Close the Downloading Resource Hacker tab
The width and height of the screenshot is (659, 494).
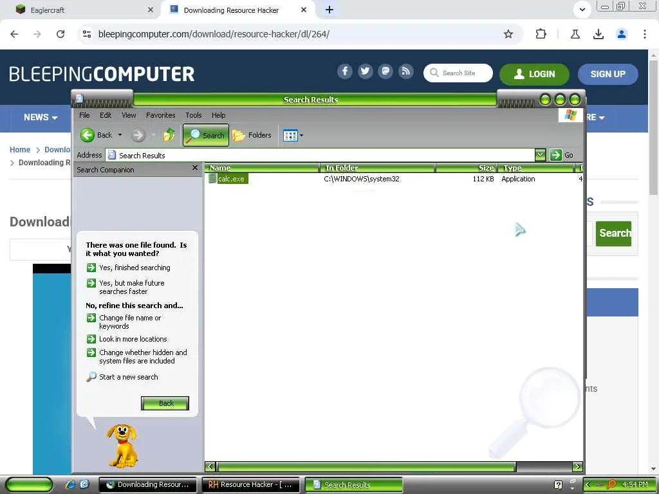304,10
